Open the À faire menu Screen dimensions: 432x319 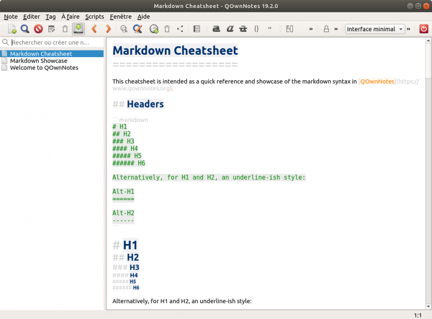pyautogui.click(x=70, y=16)
